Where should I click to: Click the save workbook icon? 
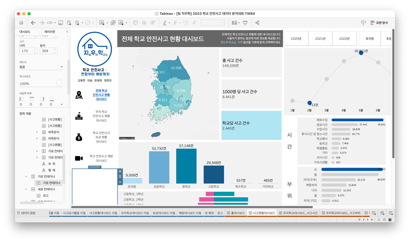[61, 23]
